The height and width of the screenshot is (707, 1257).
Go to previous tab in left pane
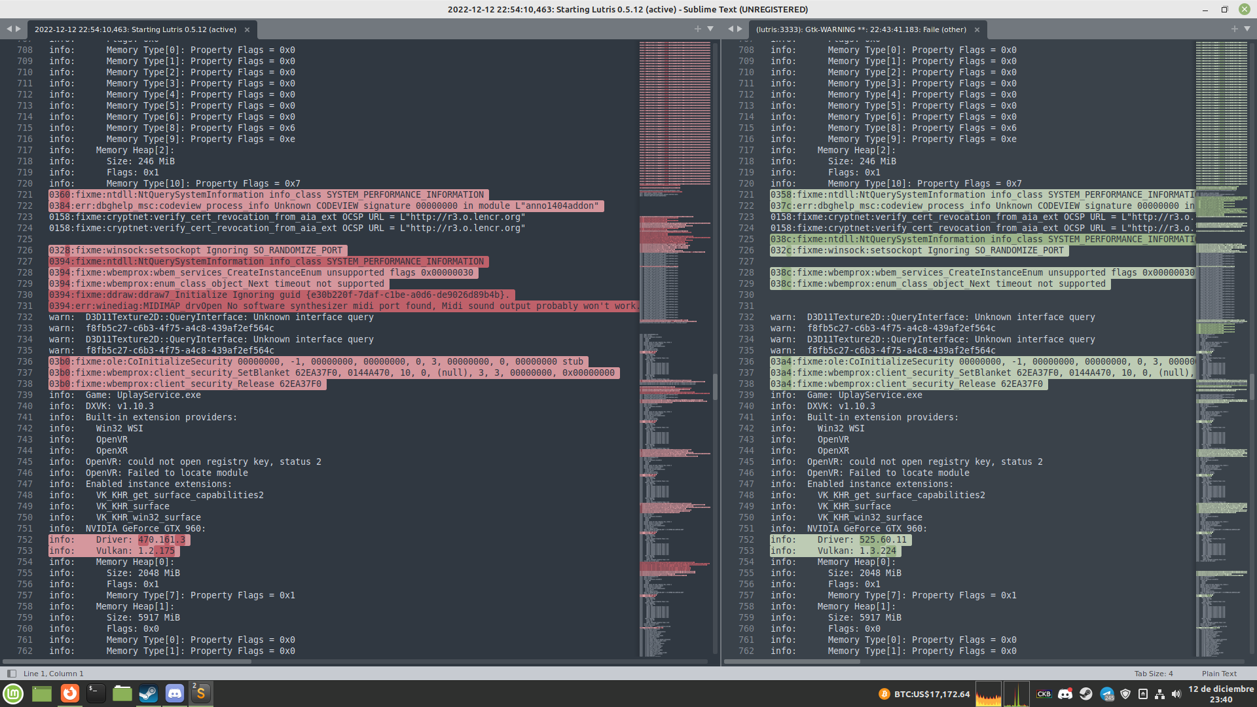(x=9, y=29)
